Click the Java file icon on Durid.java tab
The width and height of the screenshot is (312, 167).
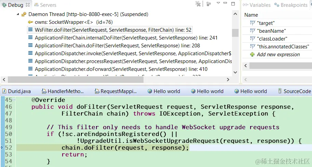click(x=4, y=91)
